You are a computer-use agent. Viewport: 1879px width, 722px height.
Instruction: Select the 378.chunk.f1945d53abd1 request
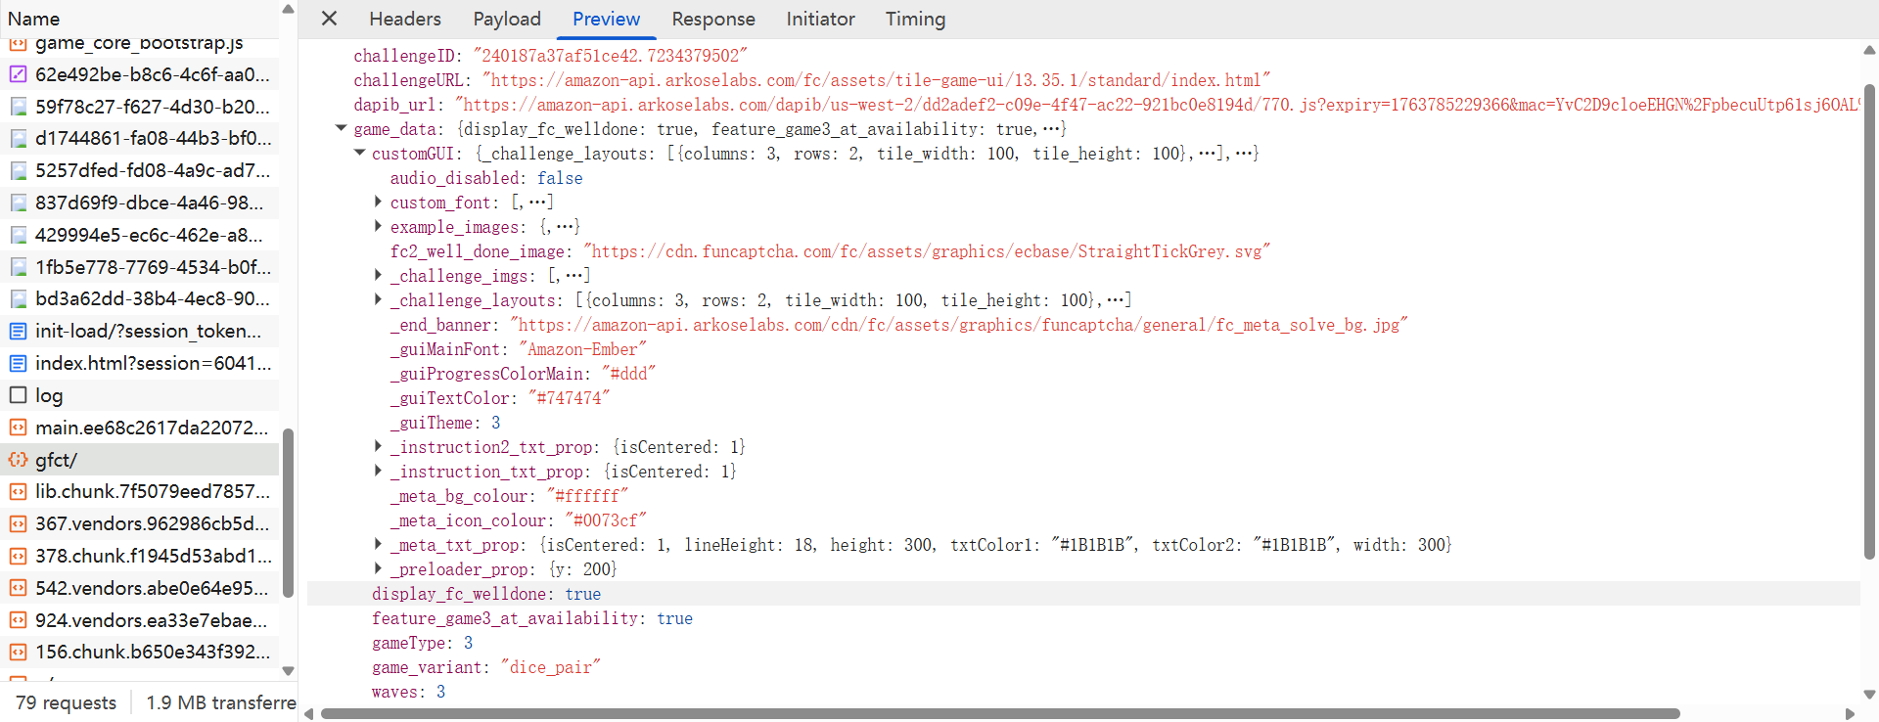152,556
